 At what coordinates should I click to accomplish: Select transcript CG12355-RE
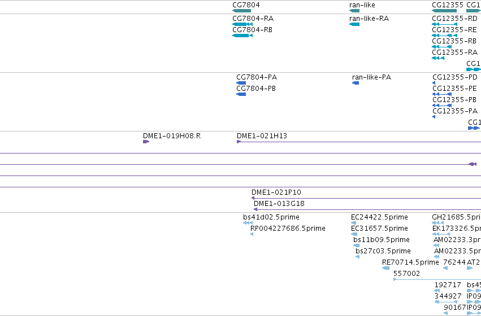[444, 36]
